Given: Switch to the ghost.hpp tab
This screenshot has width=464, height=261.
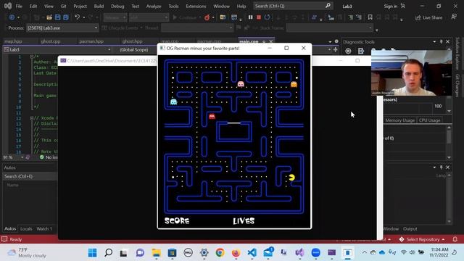Looking at the screenshot, I should pos(132,41).
